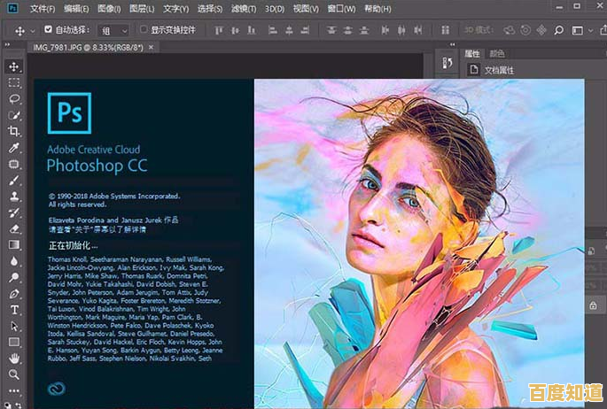Open the Edit Toolbar three-dots button

pos(14,390)
